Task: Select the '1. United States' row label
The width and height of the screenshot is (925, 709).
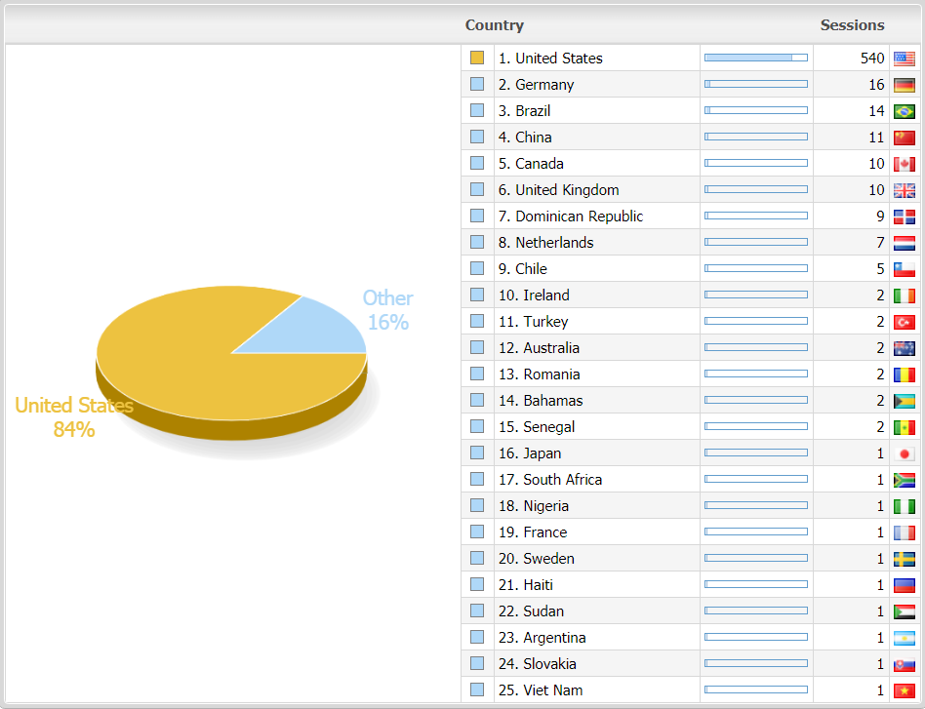Action: tap(550, 59)
